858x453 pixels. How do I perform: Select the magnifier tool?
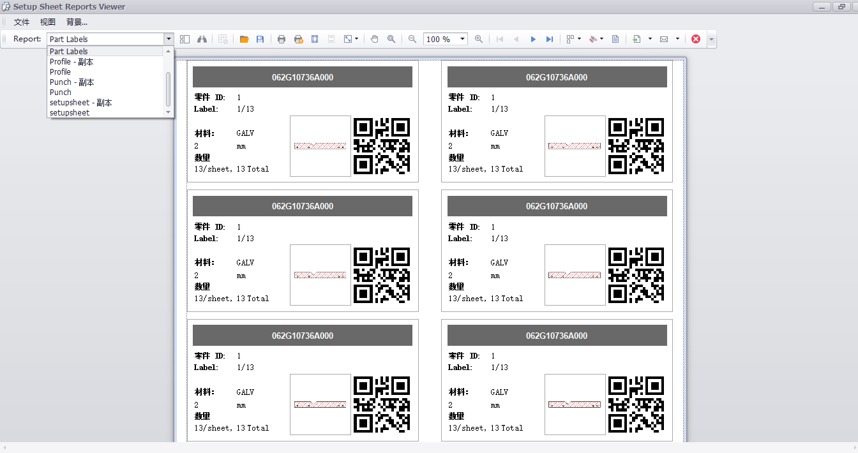click(x=391, y=39)
